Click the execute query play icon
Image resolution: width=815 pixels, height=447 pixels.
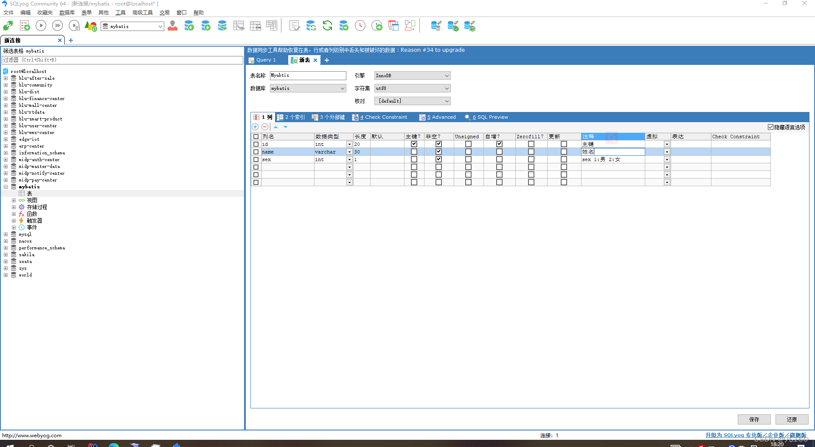(41, 26)
